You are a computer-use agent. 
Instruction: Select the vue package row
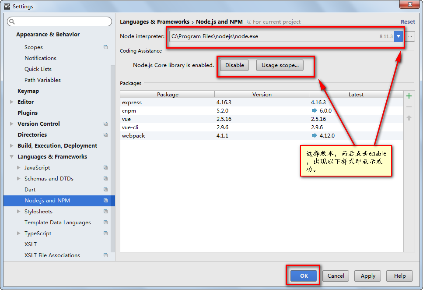pos(262,119)
